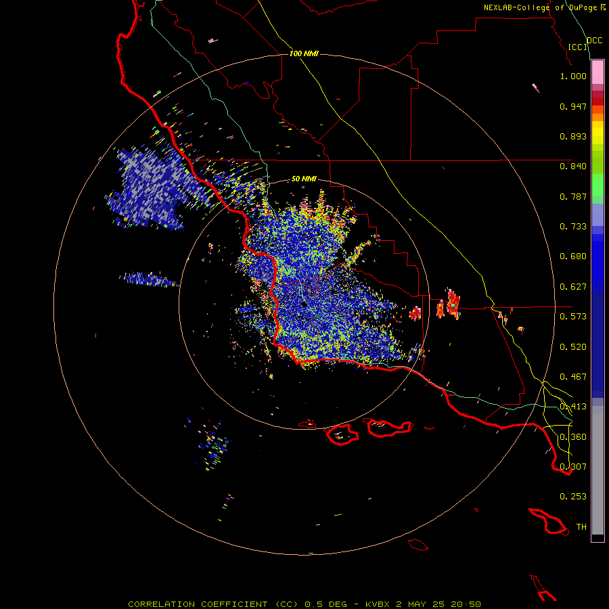Select the 0.840 scale value

(x=573, y=166)
